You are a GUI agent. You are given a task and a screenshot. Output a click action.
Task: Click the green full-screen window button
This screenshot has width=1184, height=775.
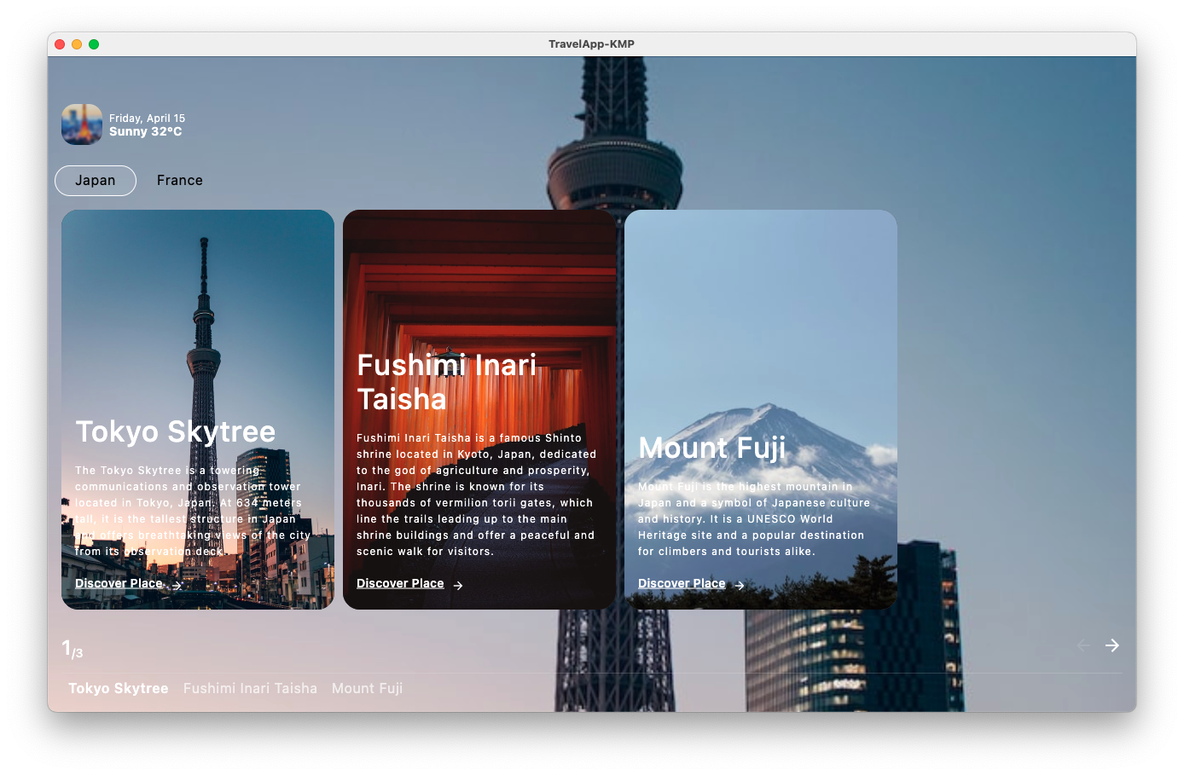(x=94, y=44)
